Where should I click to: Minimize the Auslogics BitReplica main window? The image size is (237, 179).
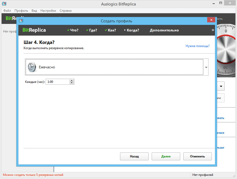click(214, 3)
